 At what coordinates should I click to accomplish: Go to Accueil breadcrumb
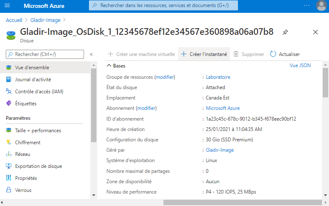point(14,20)
